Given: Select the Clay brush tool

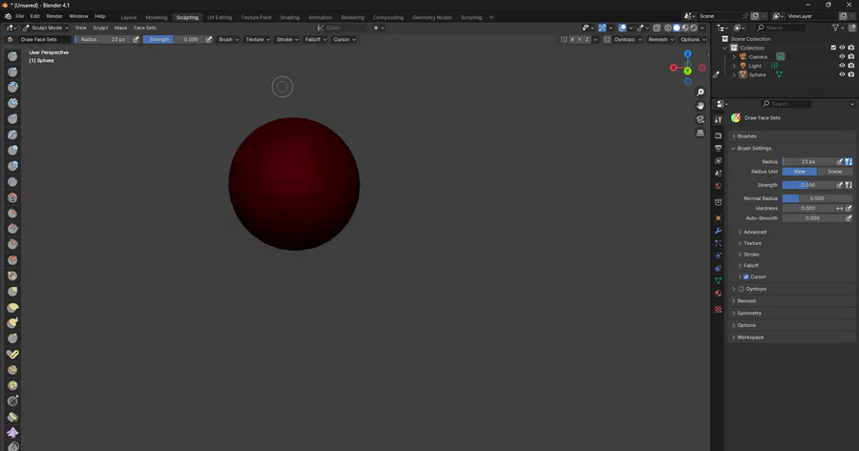Looking at the screenshot, I should [12, 87].
